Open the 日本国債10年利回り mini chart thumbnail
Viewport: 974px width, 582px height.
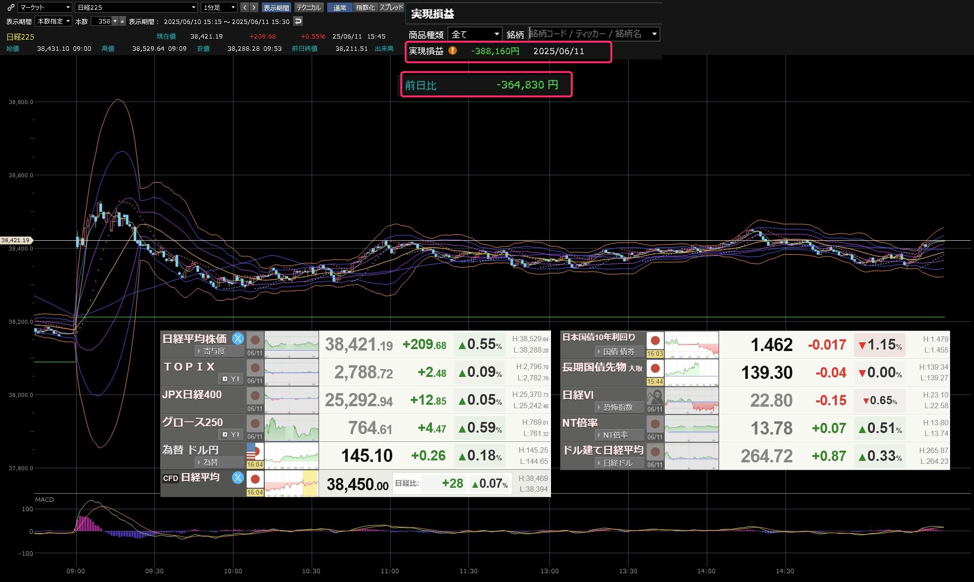(692, 345)
